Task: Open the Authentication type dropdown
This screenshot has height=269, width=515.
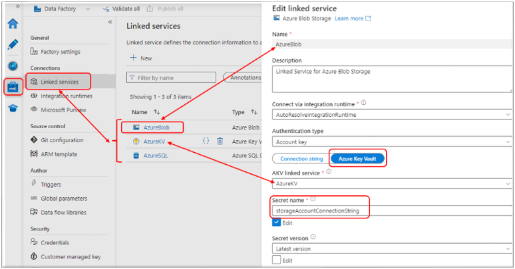Action: [x=393, y=141]
